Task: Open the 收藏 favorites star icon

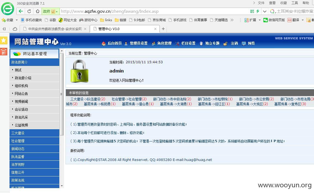Action: point(4,20)
